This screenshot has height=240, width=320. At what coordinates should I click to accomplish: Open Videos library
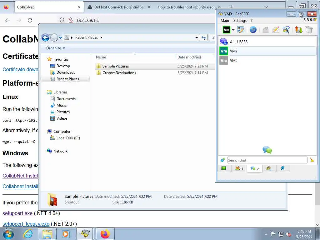click(x=62, y=118)
